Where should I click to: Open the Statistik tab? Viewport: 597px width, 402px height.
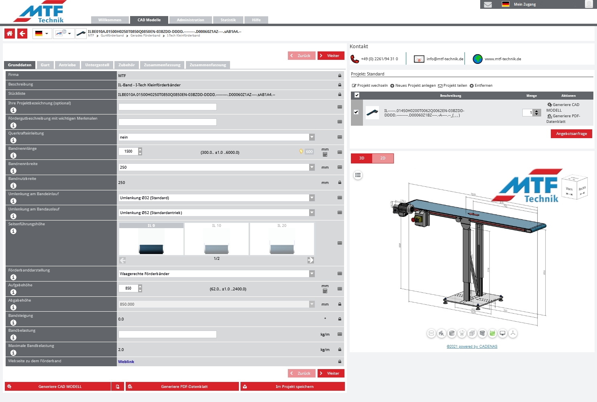[x=228, y=20]
